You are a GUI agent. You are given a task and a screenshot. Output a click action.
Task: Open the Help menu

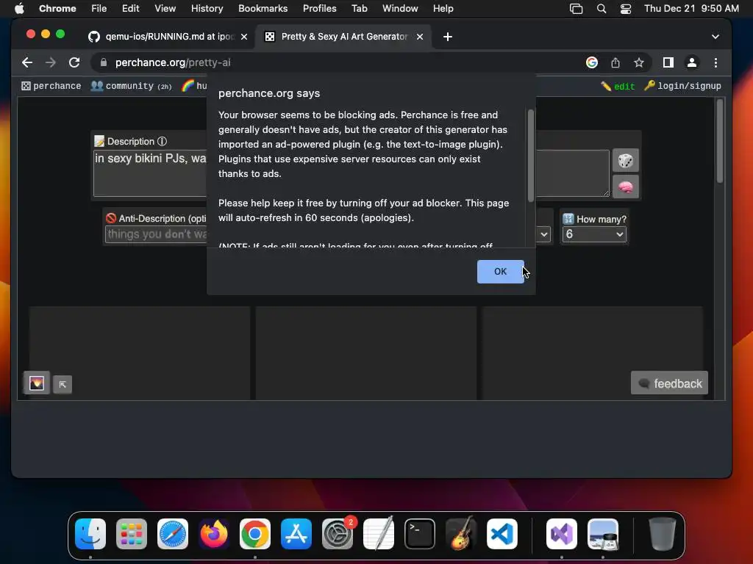pyautogui.click(x=443, y=8)
